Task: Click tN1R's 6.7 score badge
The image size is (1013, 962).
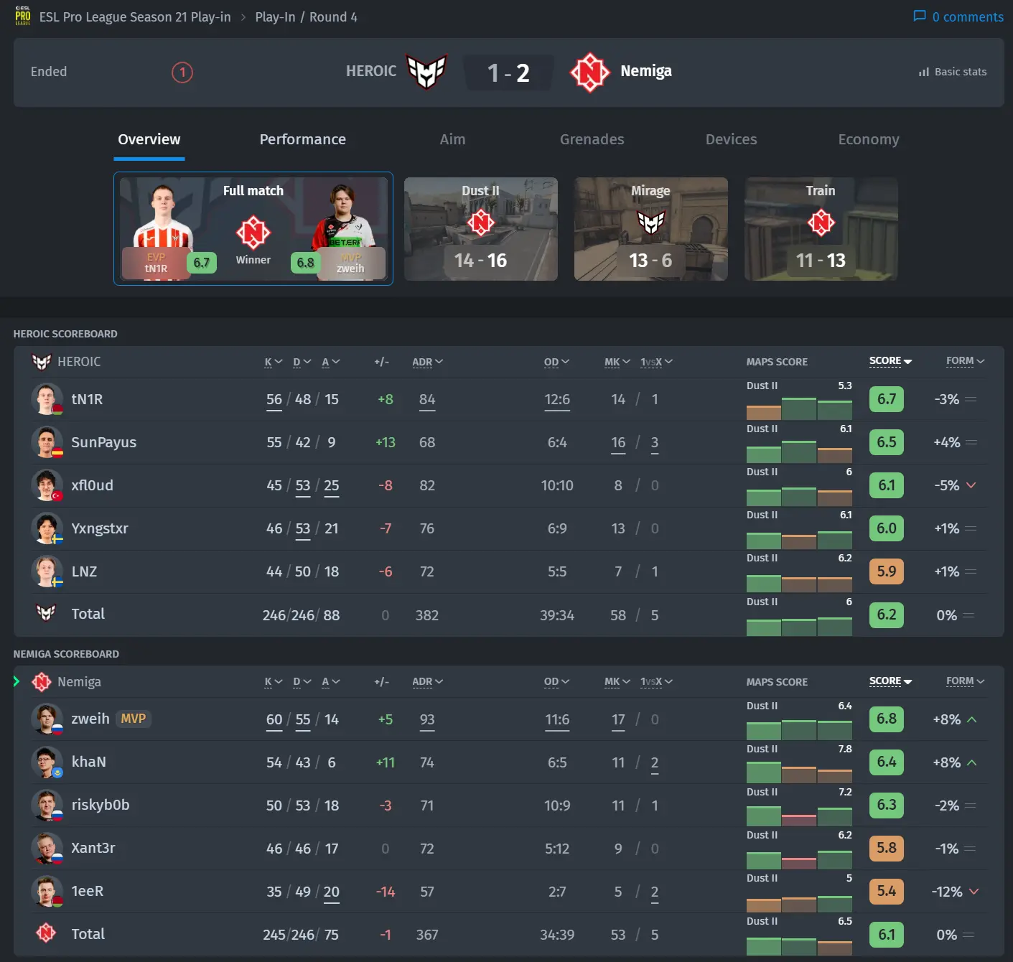Action: coord(887,399)
